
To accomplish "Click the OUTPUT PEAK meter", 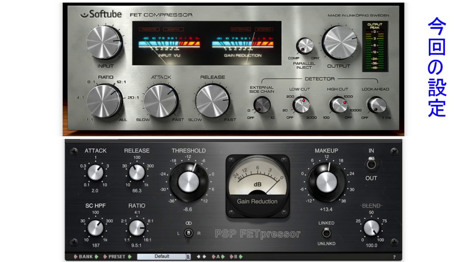I will coord(375,47).
